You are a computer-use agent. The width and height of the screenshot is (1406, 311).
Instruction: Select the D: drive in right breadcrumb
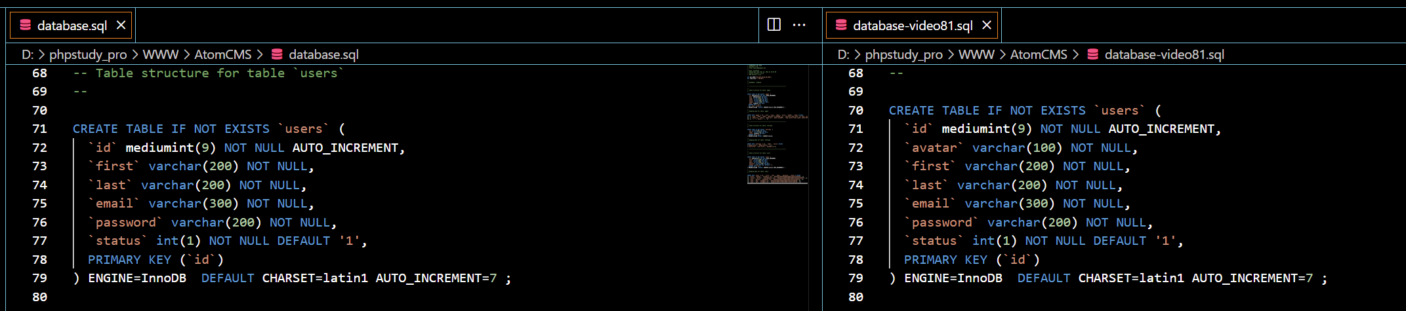tap(843, 54)
